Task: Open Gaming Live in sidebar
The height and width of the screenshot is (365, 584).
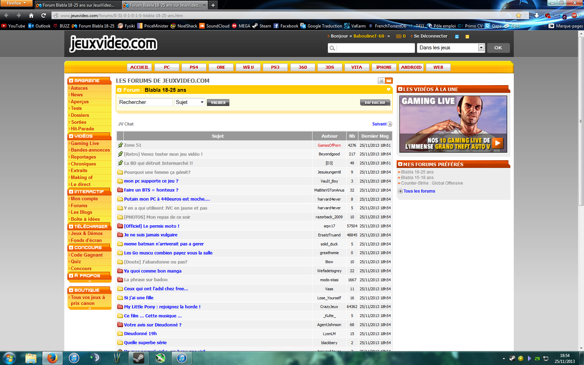Action: tap(85, 143)
